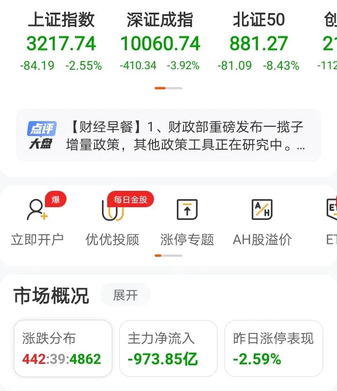Tap the AH股溢价 label
The height and width of the screenshot is (391, 337).
pyautogui.click(x=262, y=239)
